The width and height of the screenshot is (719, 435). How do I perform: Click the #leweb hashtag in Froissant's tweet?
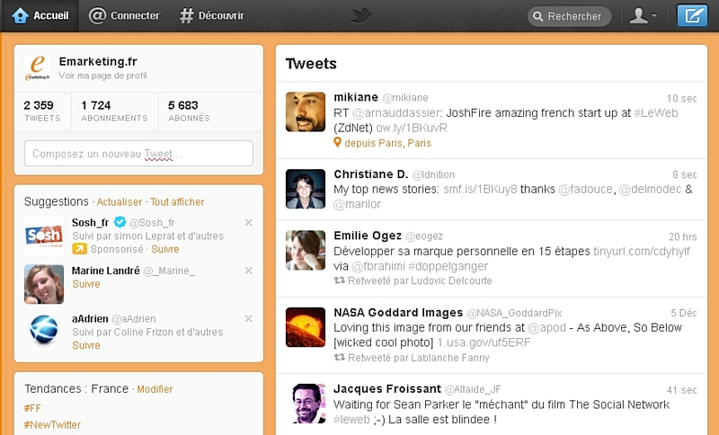(x=351, y=420)
